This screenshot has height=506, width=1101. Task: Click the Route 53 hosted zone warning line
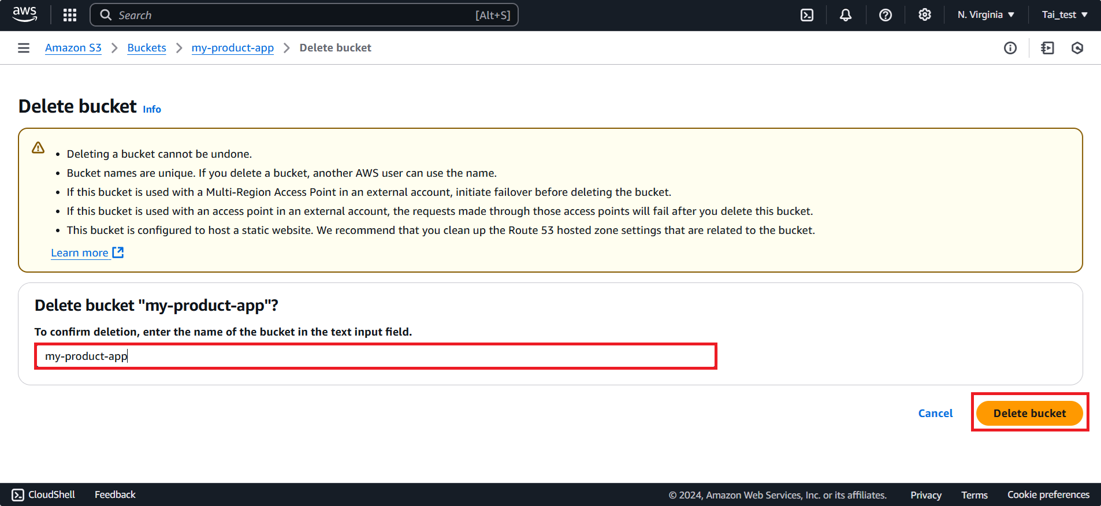click(x=441, y=230)
